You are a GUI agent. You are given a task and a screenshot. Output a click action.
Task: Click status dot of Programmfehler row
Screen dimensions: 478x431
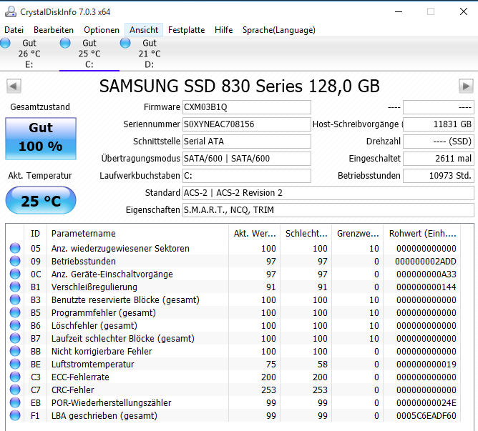click(15, 312)
